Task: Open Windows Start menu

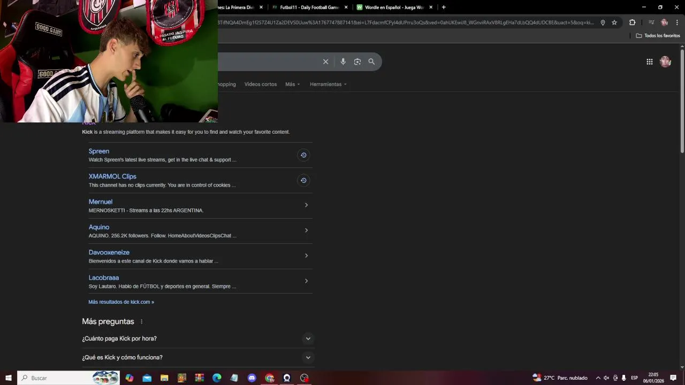Action: (9, 378)
